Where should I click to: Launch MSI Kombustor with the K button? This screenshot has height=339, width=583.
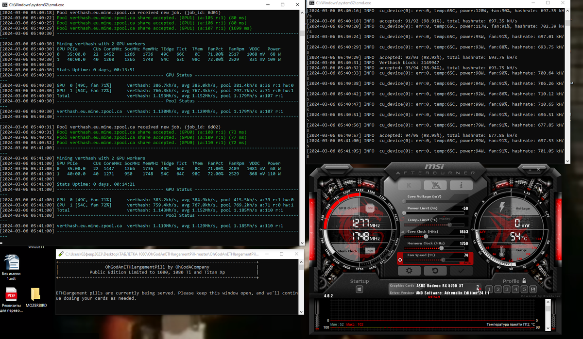pos(409,185)
